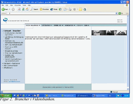
Task: Open the Search toolbar button
Action: tap(34, 9)
